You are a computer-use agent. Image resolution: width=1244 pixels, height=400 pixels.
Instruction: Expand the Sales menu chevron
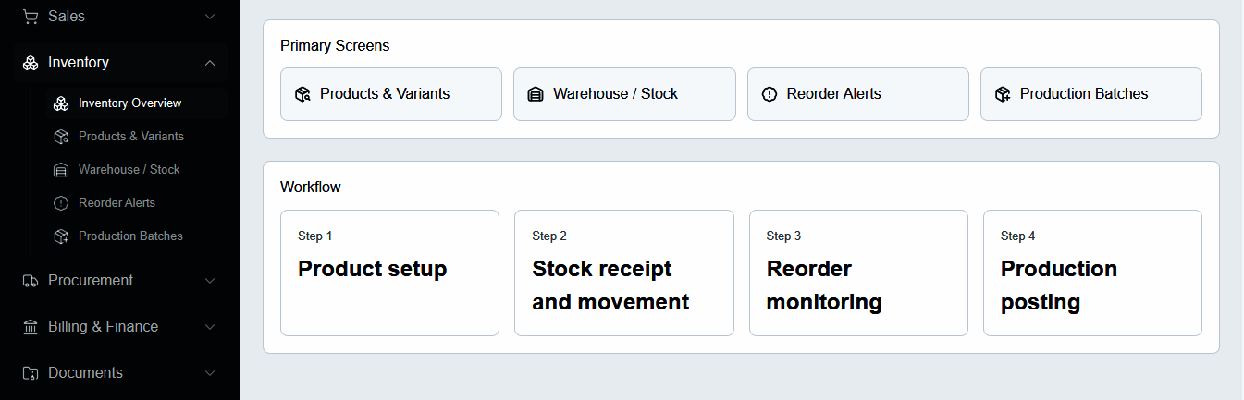(x=210, y=17)
